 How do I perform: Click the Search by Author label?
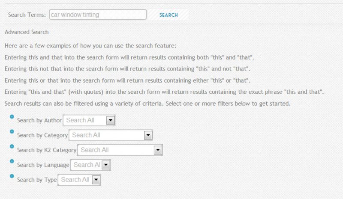coord(39,120)
